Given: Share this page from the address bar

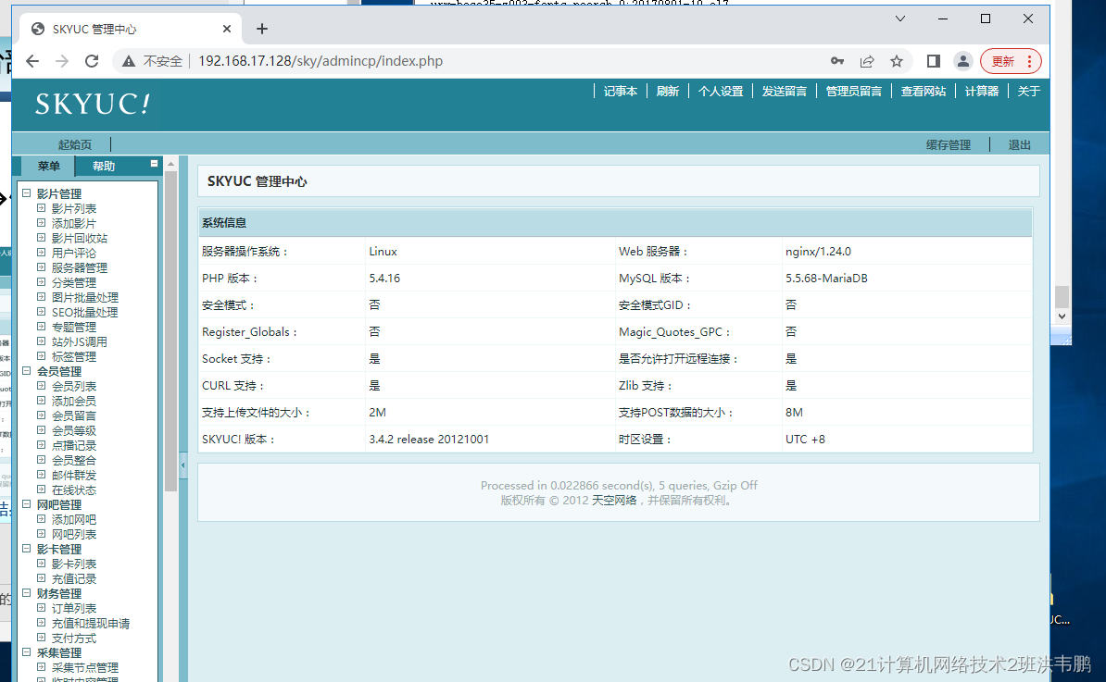Looking at the screenshot, I should pyautogui.click(x=867, y=61).
